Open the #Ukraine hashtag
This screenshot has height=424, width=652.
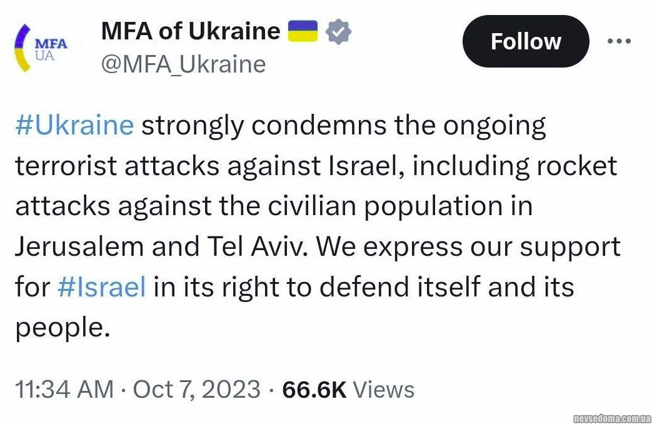[x=74, y=126]
